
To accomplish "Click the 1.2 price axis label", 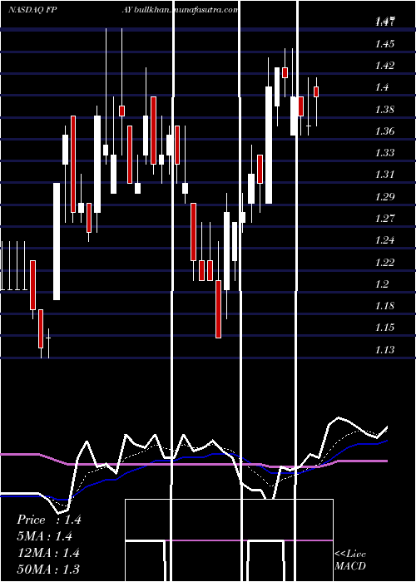I will point(382,284).
